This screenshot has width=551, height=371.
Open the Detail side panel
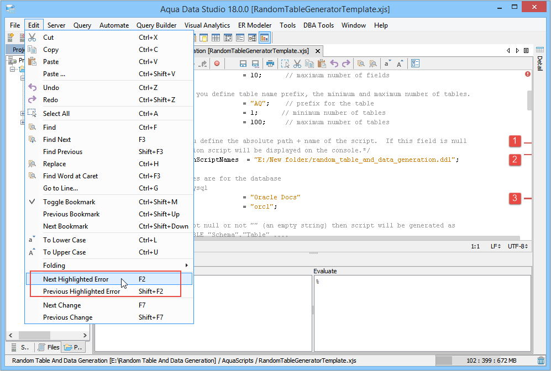point(540,59)
